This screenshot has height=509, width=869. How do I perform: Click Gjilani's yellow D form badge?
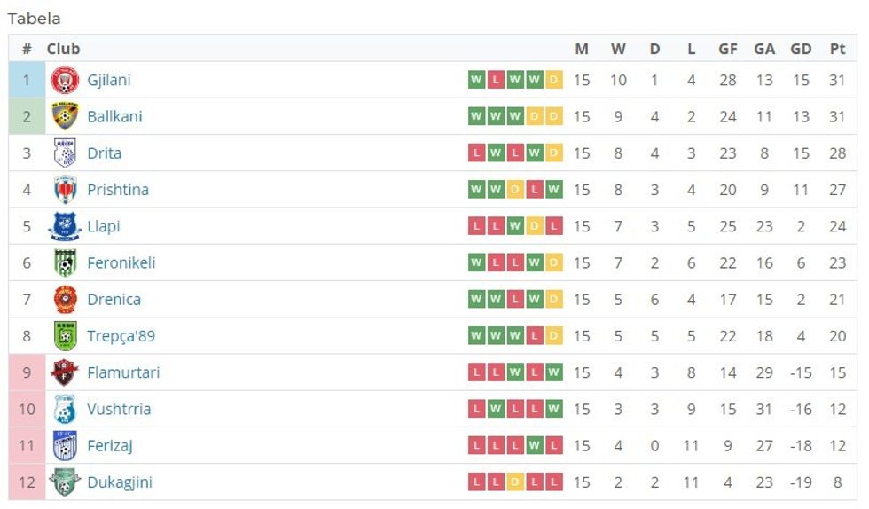553,80
